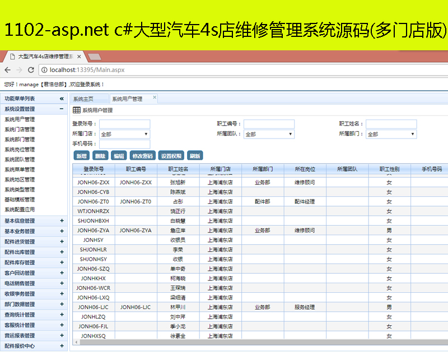Open the 所属门店 dropdown
The height and width of the screenshot is (352, 448).
[x=125, y=134]
